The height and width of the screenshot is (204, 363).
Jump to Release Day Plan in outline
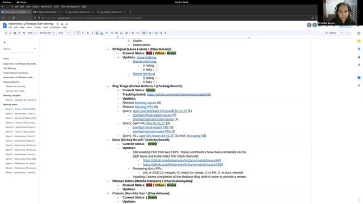(11, 82)
